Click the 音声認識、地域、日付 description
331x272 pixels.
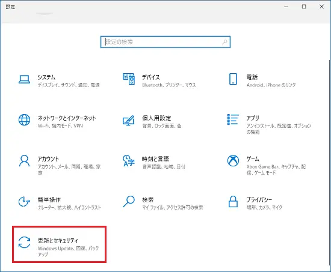(x=164, y=167)
